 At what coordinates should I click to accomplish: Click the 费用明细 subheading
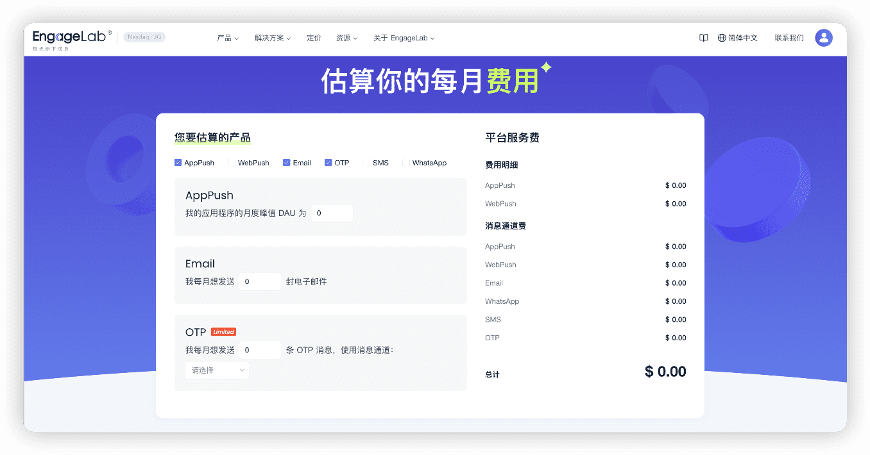pyautogui.click(x=502, y=165)
